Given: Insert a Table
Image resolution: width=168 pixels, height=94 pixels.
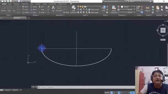Looking at the screenshot, I should [x=66, y=13].
